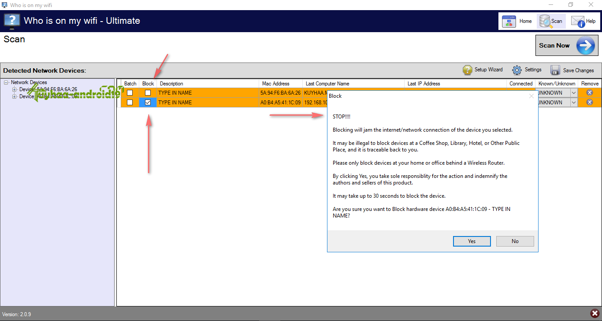Image resolution: width=602 pixels, height=321 pixels.
Task: Select Network Devices tree root
Action: pyautogui.click(x=29, y=82)
